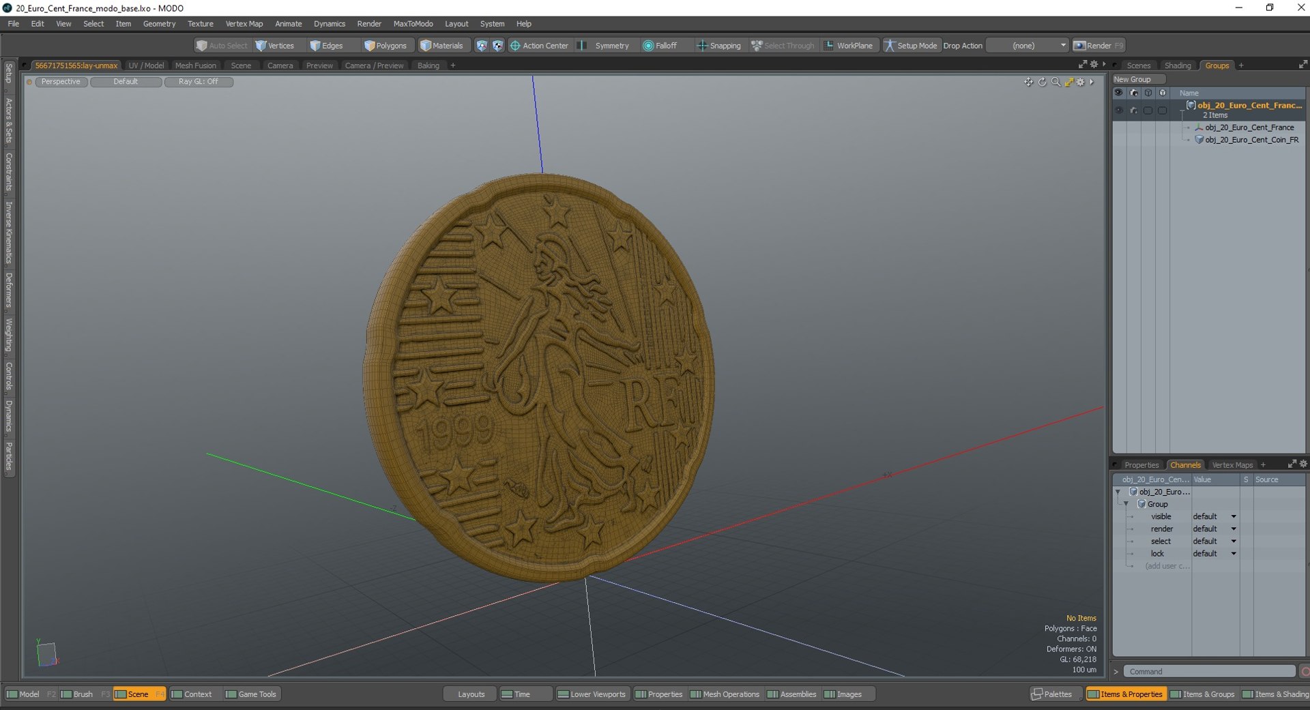Open the Geometry menu

[x=159, y=24]
